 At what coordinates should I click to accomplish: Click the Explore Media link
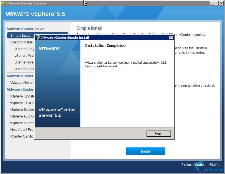point(192,165)
